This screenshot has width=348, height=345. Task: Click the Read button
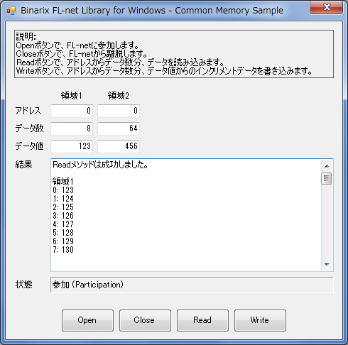tap(202, 320)
